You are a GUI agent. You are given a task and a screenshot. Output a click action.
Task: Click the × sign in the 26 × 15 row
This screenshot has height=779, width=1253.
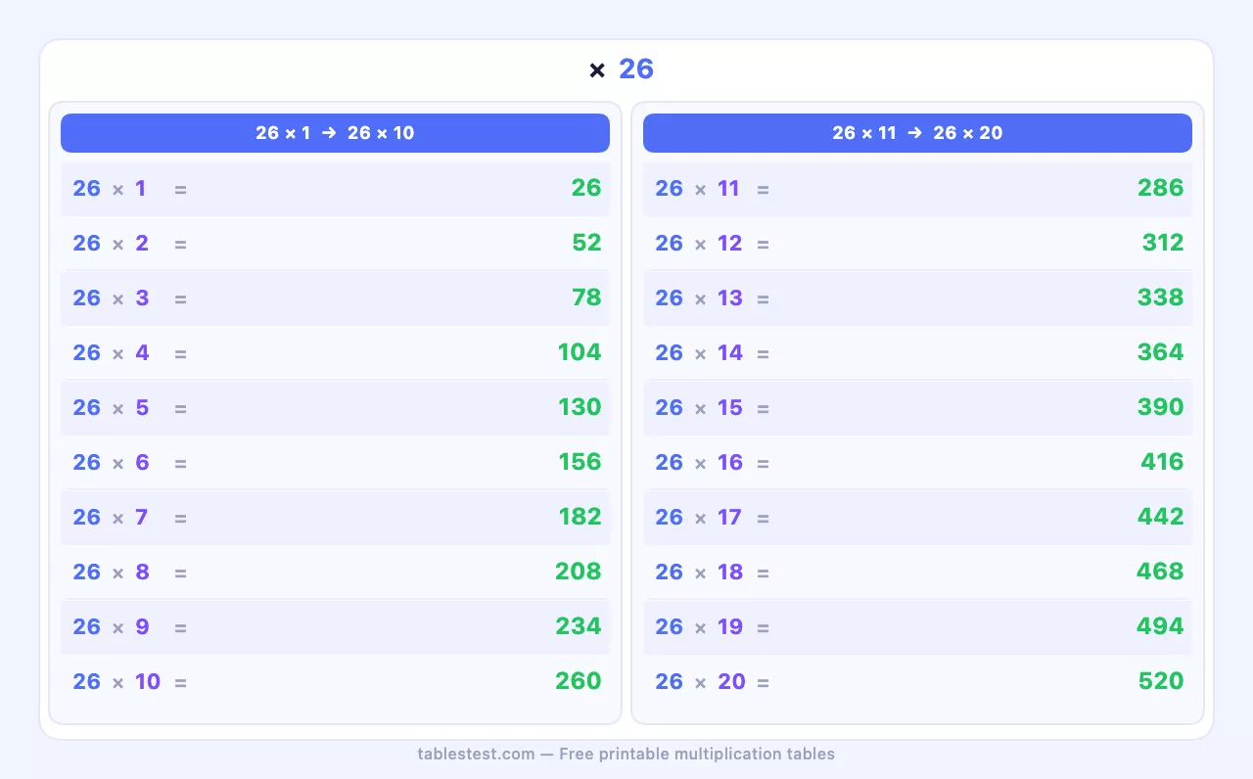point(700,408)
